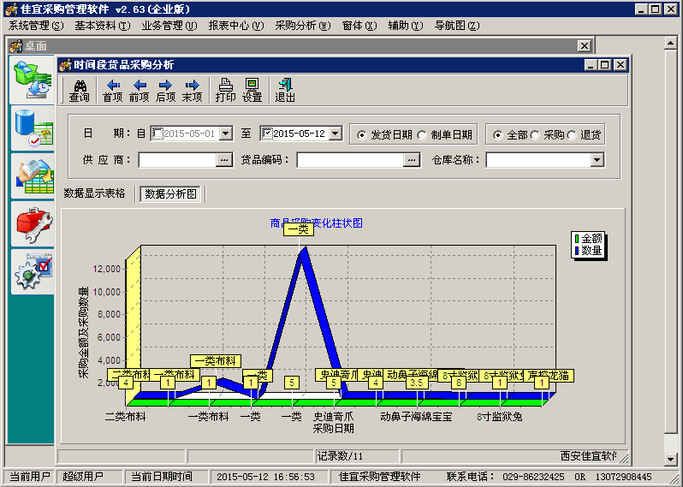Expand the 仓库名称 combo box
This screenshot has width=683, height=487.
tap(597, 160)
